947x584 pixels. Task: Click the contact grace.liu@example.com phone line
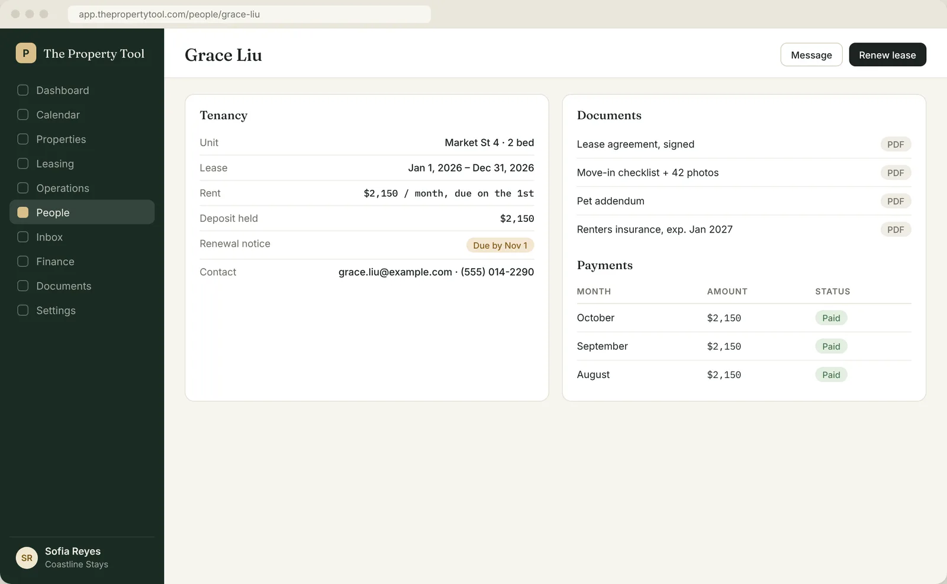click(436, 272)
